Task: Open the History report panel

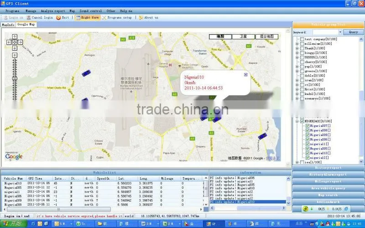Action: (x=328, y=168)
